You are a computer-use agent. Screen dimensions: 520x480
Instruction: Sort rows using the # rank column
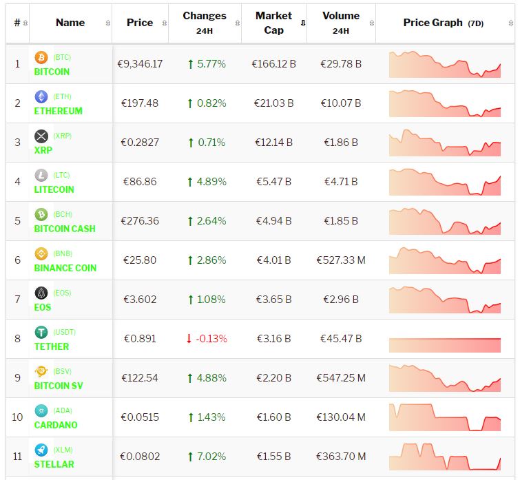tap(21, 23)
